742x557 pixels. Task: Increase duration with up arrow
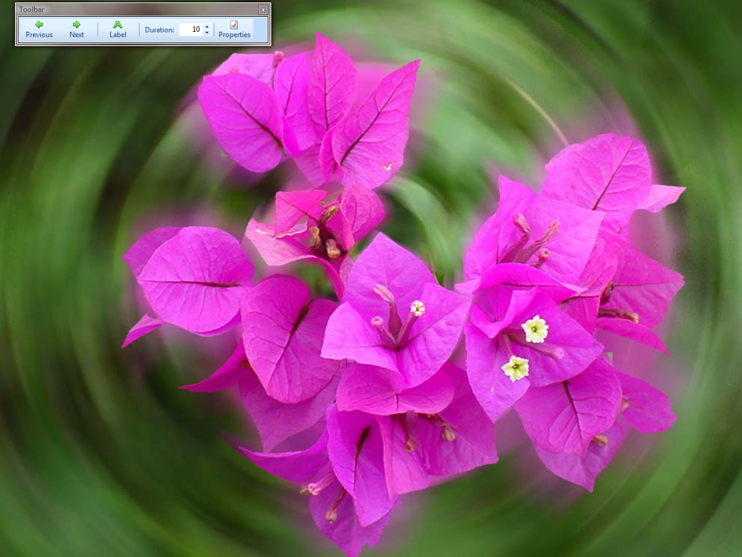(x=207, y=26)
